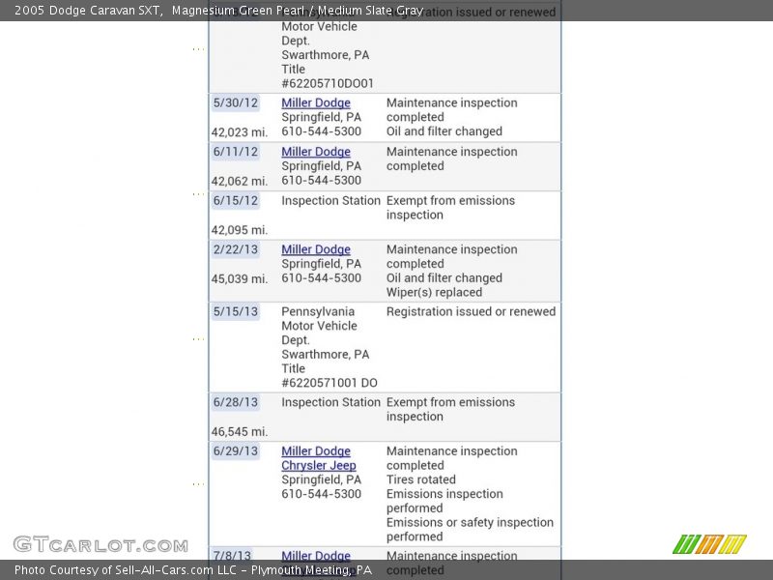The height and width of the screenshot is (580, 773).
Task: Click the 5/15/13 date cell
Action: 236,311
